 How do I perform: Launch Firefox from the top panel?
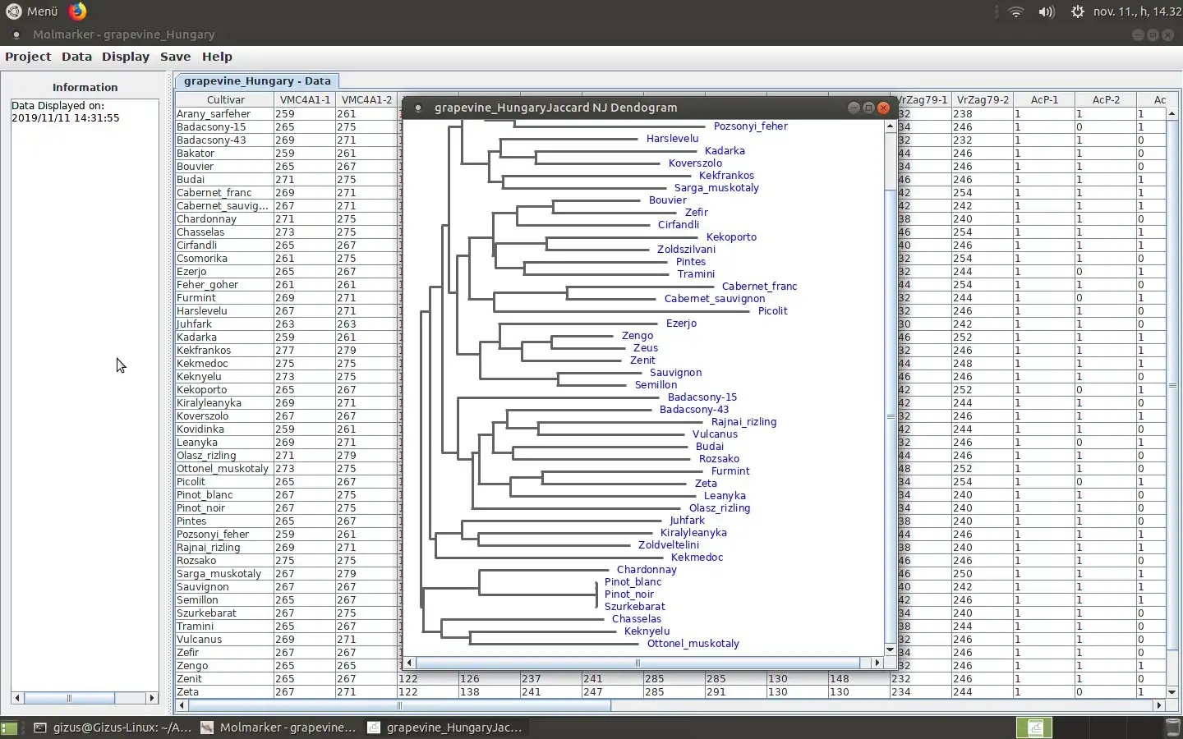coord(77,11)
